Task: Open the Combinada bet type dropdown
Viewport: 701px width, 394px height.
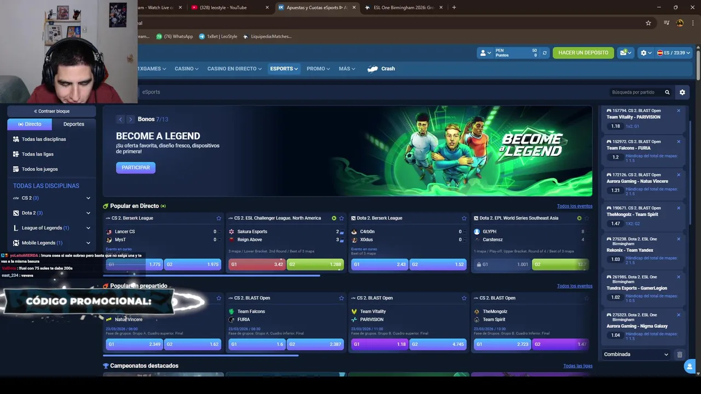Action: coord(636,355)
